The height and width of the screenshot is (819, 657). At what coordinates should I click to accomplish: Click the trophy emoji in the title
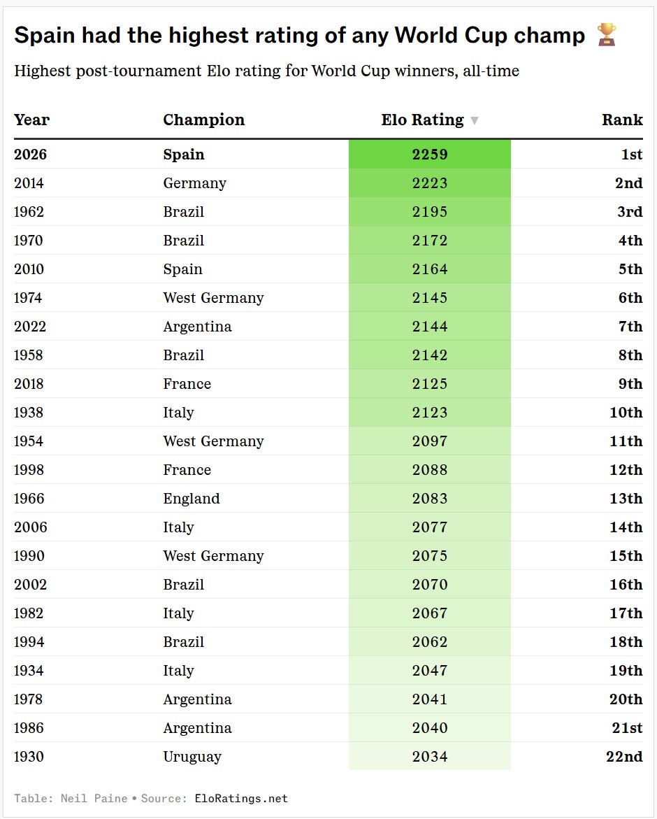(607, 34)
